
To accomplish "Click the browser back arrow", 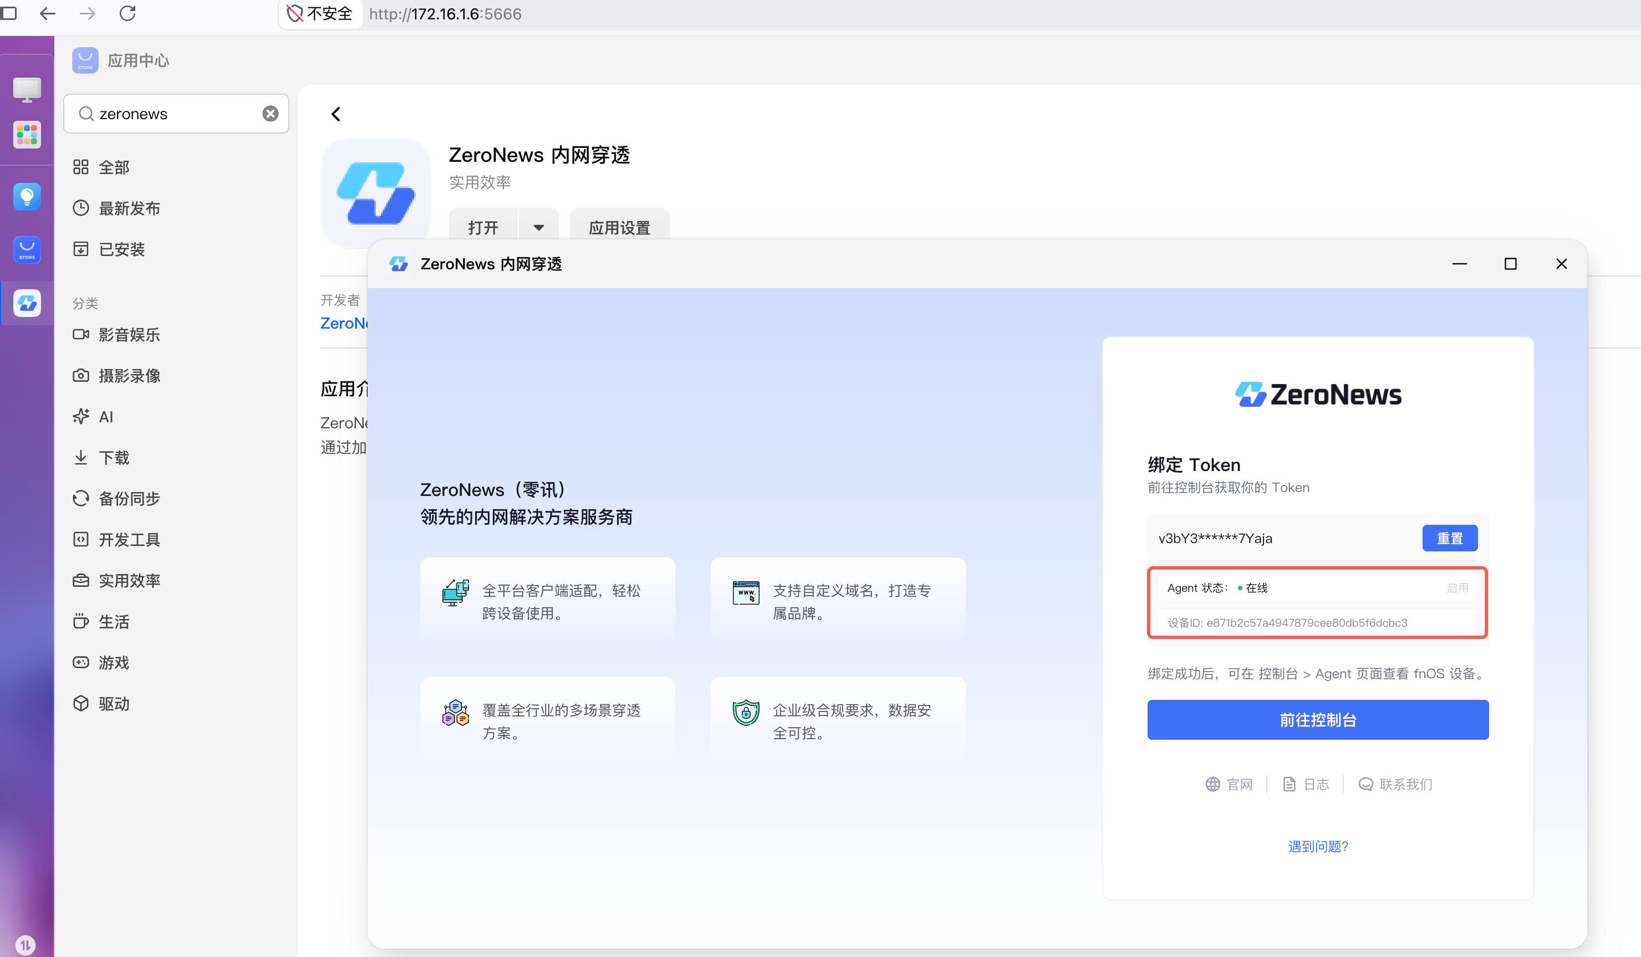I will click(48, 14).
